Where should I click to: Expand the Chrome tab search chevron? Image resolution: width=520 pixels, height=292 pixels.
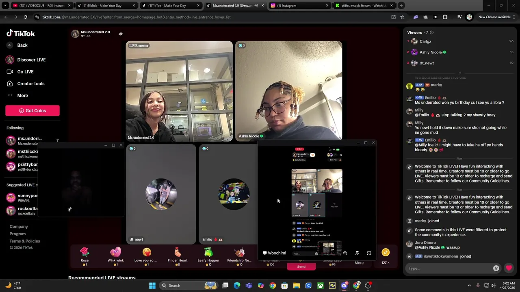point(5,6)
